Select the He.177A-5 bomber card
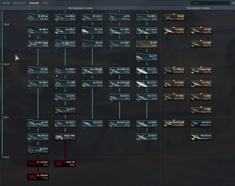Viewport: 235px width, 186px height. (x=147, y=97)
